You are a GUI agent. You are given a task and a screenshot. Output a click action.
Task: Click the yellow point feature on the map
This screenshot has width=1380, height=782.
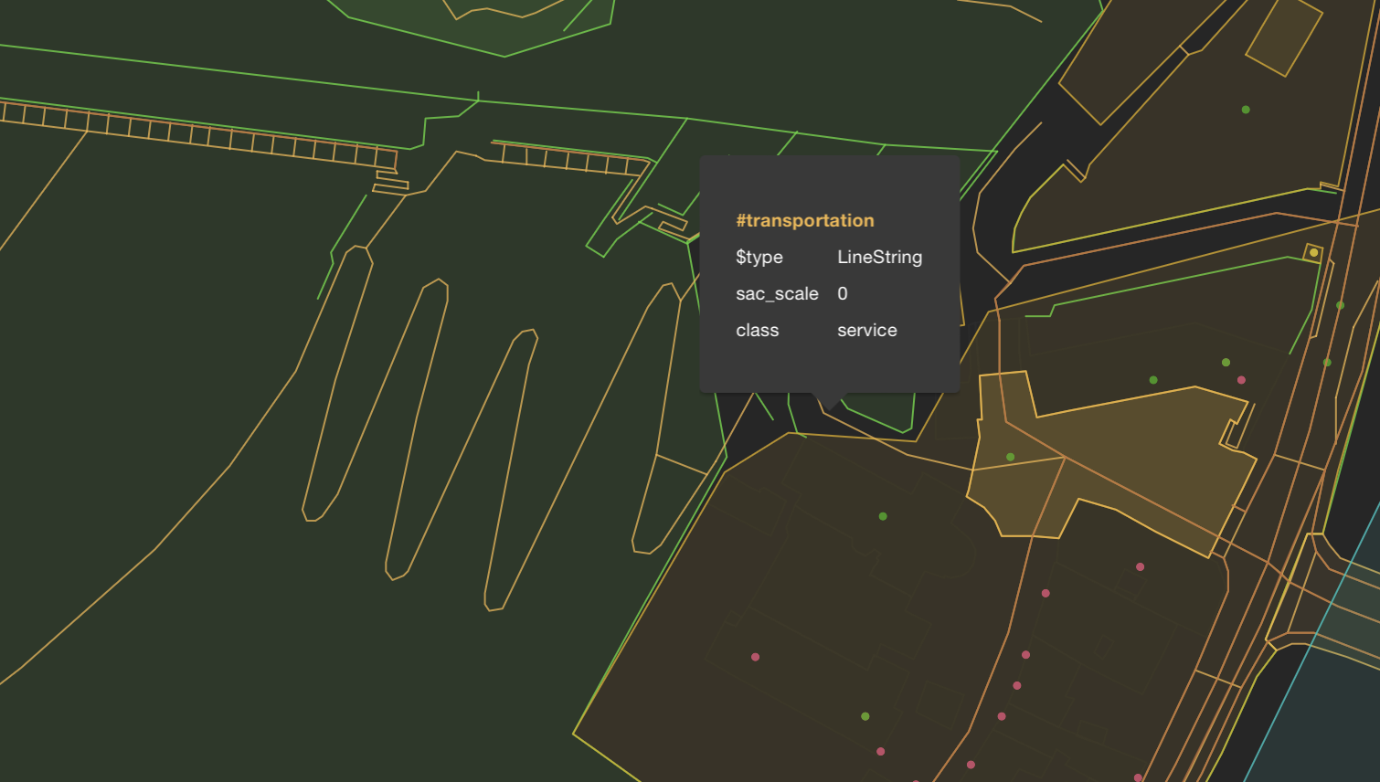click(1313, 252)
